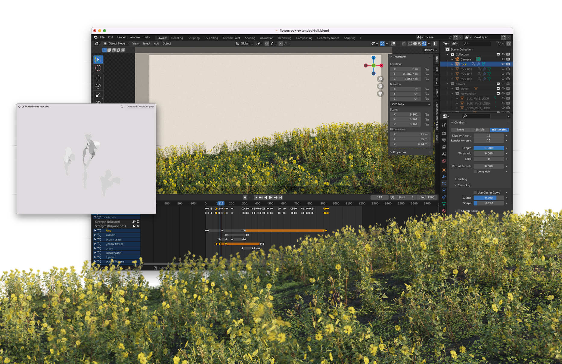
Task: Select the Move tool in the viewport toolbar
Action: coord(98,78)
